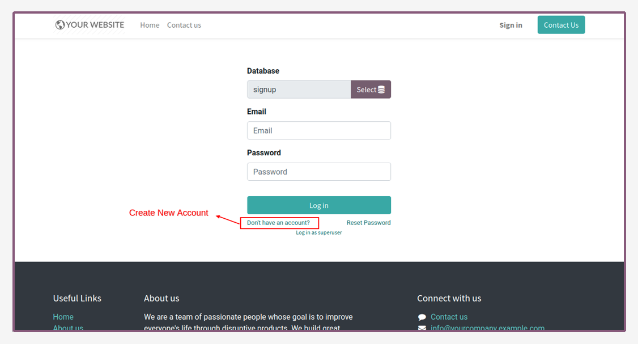Open the footer Contact us link
Image resolution: width=638 pixels, height=344 pixels.
point(449,317)
